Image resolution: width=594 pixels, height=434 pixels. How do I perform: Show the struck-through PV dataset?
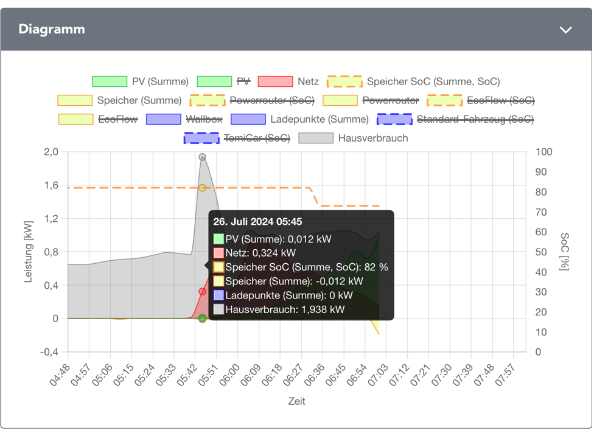click(243, 81)
